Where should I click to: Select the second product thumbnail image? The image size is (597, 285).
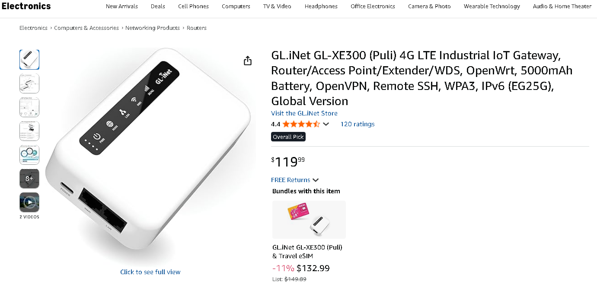[x=29, y=83]
